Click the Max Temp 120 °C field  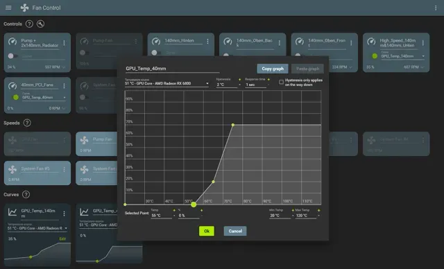pos(305,216)
